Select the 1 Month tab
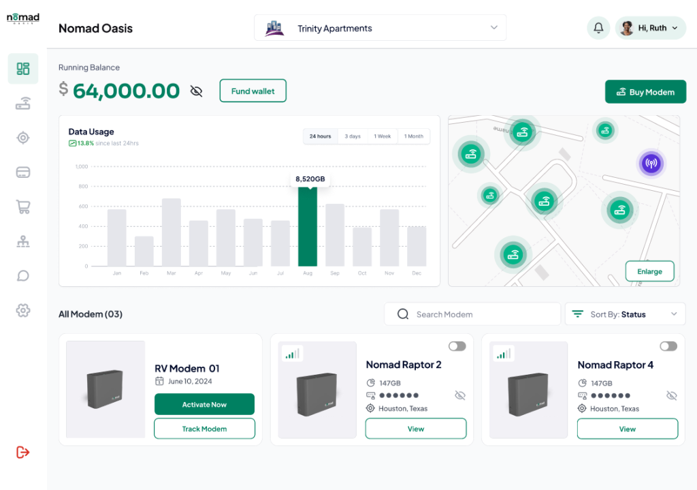The width and height of the screenshot is (697, 490). pyautogui.click(x=414, y=136)
